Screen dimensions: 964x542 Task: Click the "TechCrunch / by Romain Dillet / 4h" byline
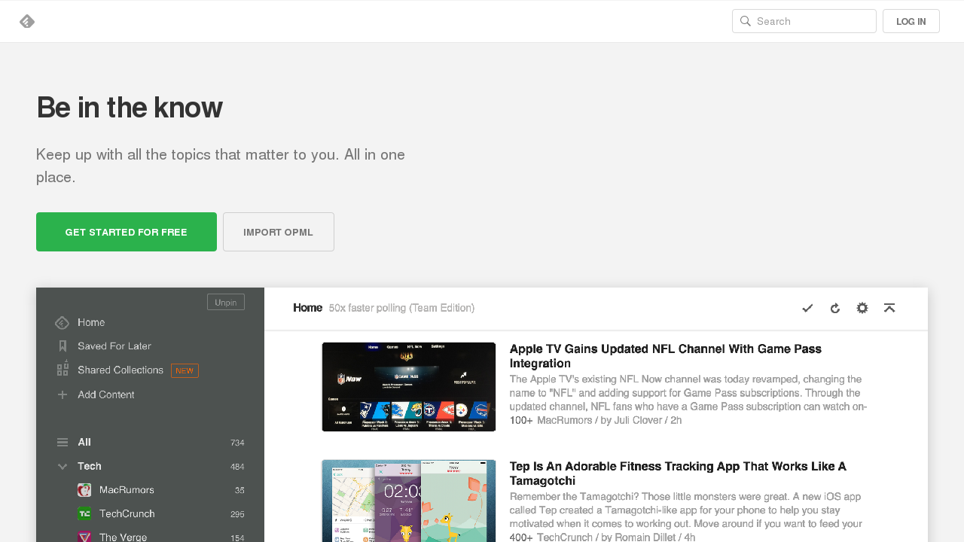tap(616, 537)
